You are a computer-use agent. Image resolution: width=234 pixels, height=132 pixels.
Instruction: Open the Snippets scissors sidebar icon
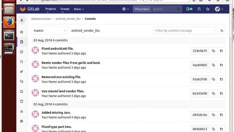(22, 111)
